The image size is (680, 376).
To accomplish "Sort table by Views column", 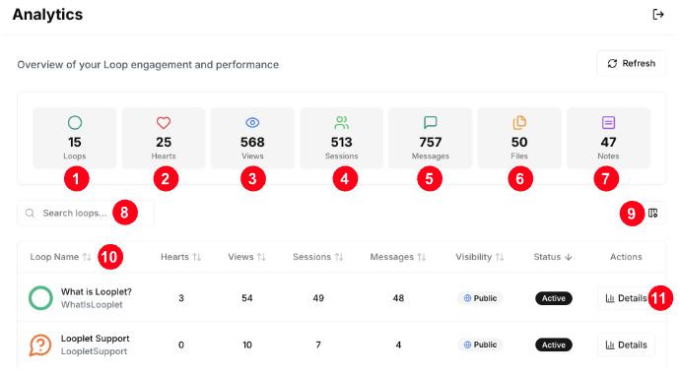I will (246, 257).
